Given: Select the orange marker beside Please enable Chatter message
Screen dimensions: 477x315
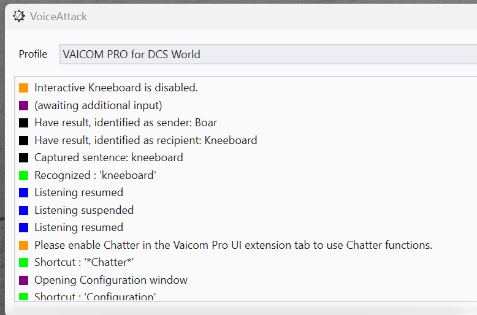Looking at the screenshot, I should (x=24, y=245).
